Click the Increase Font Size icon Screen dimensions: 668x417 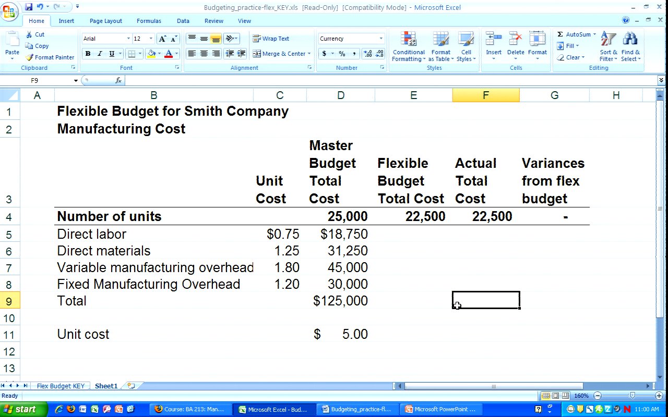tap(163, 39)
